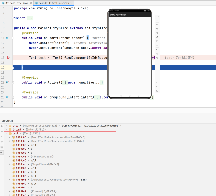216x196 pixels.
Task: Expand the folded onForeground method
Action: pos(13,97)
